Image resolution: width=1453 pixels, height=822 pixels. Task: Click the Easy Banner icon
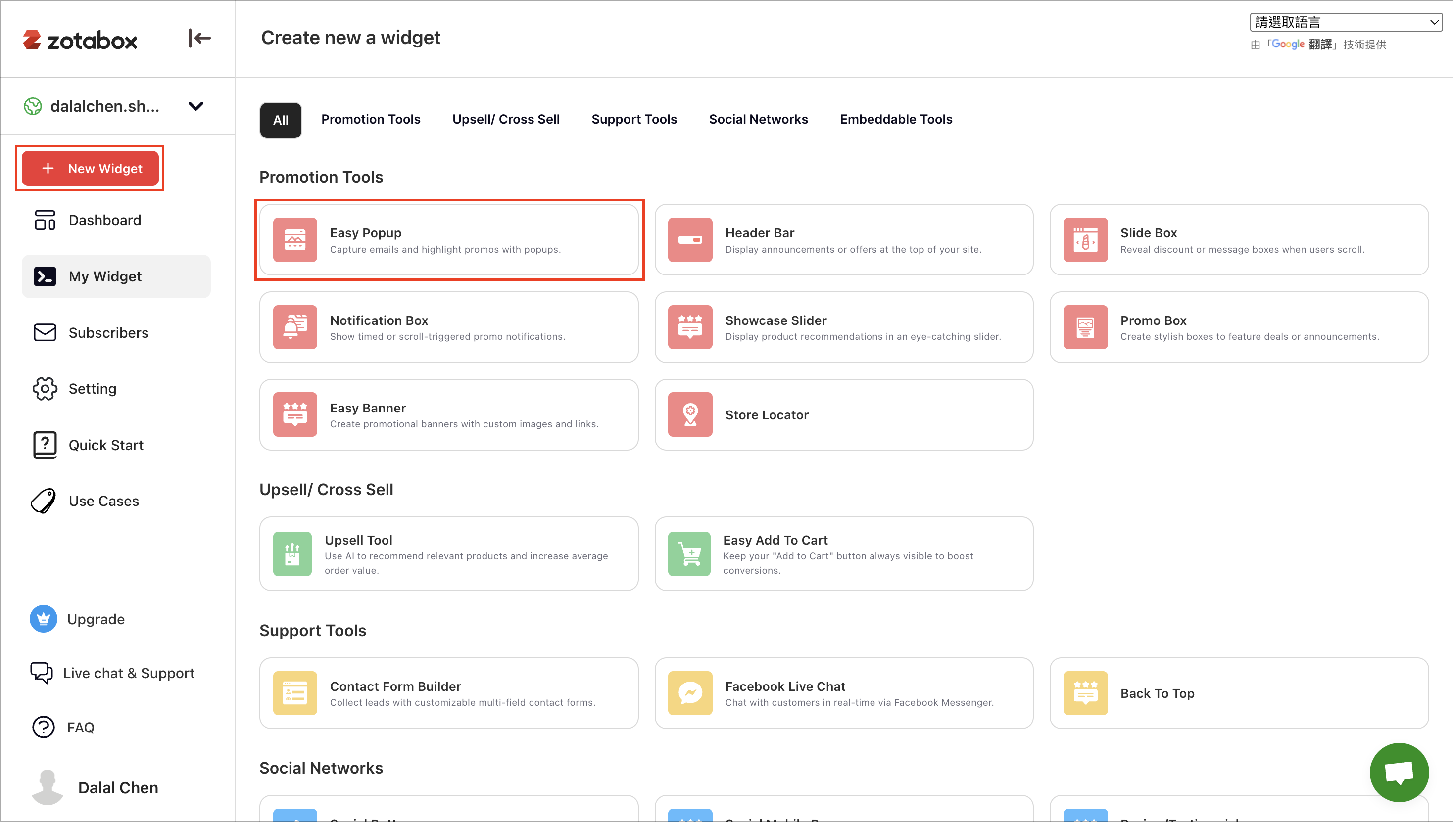(x=295, y=415)
